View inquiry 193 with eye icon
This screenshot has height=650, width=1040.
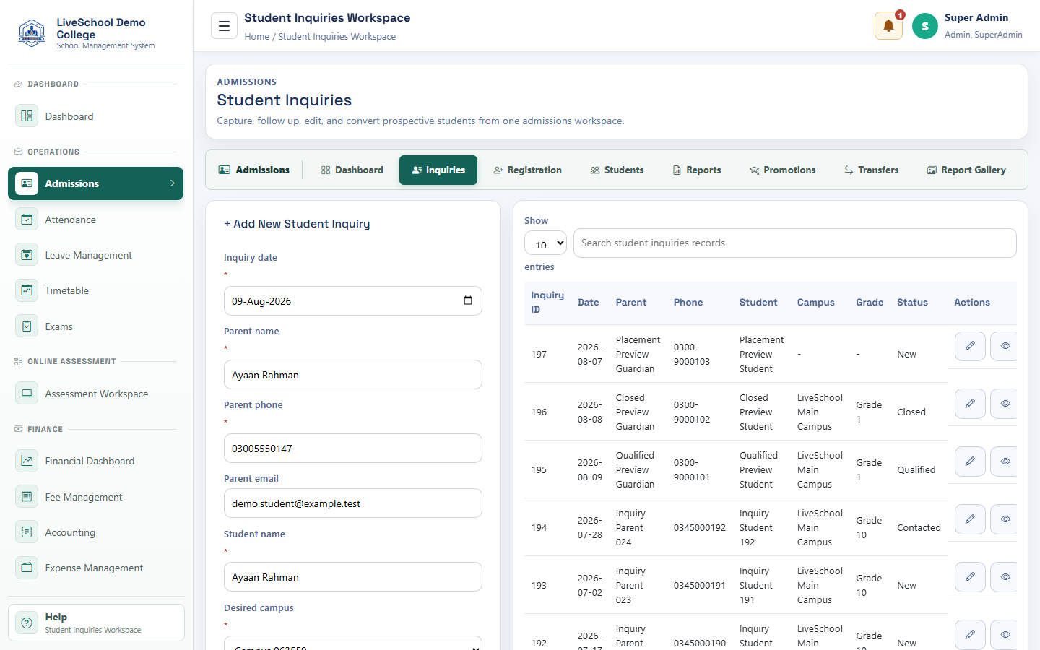click(1004, 577)
